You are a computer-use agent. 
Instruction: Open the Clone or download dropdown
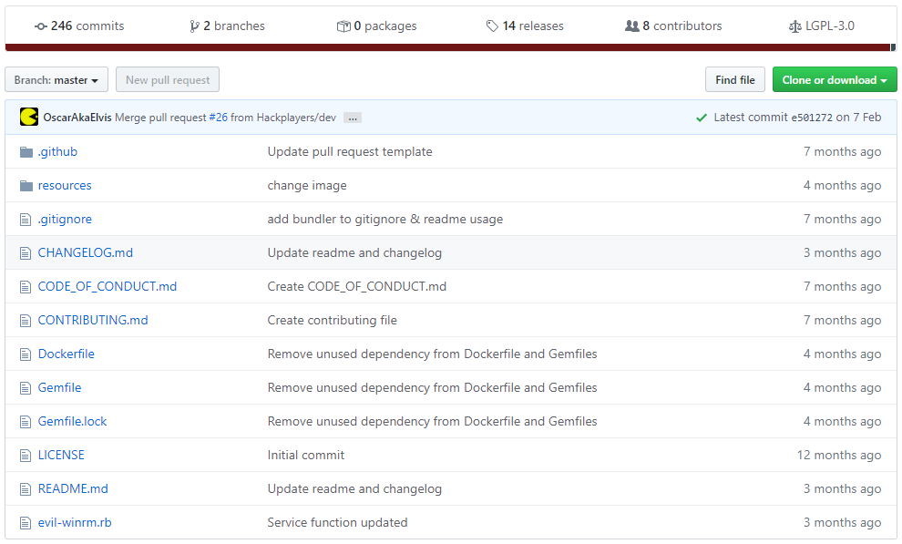[x=835, y=80]
